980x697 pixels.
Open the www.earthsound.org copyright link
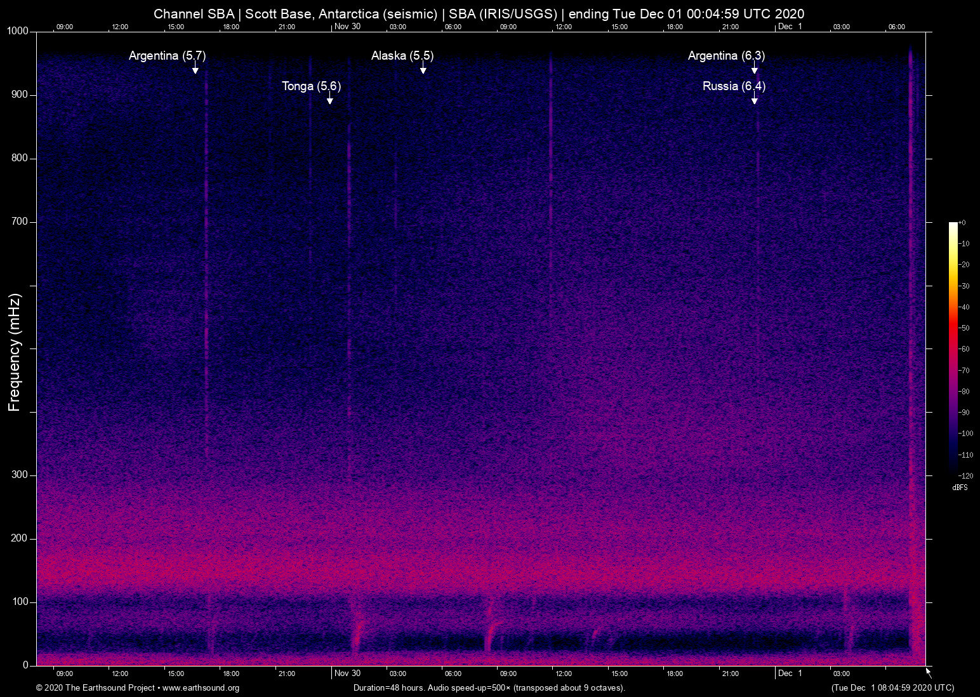201,688
